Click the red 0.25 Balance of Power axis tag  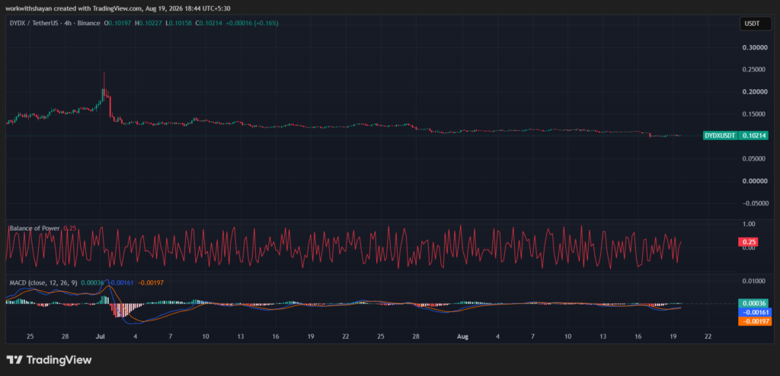point(748,242)
